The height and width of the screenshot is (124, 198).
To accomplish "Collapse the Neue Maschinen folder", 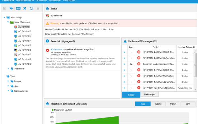I will 8,22.
